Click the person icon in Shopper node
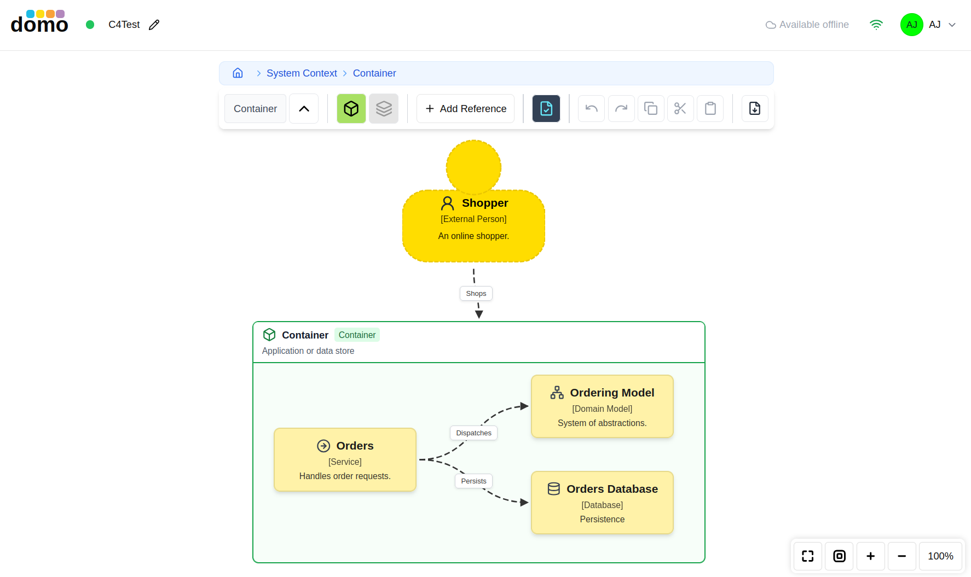 [x=448, y=203]
